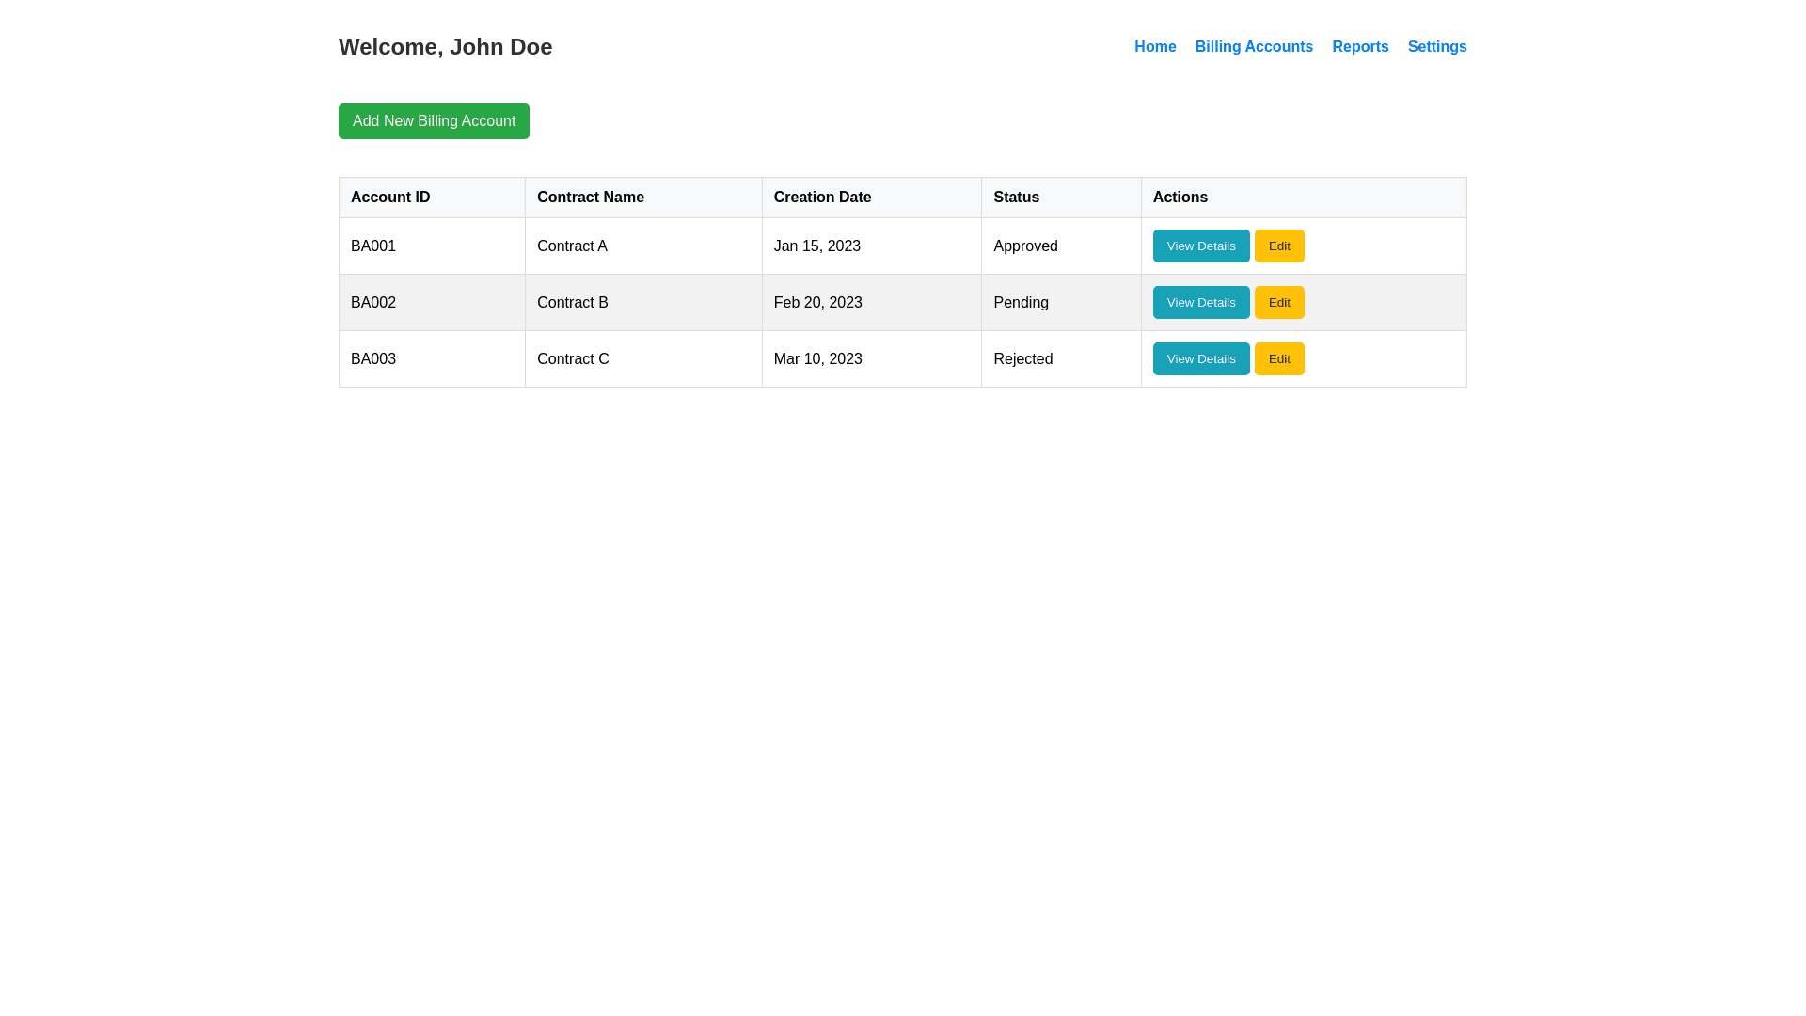Click the Contract A name cell

pyautogui.click(x=572, y=246)
